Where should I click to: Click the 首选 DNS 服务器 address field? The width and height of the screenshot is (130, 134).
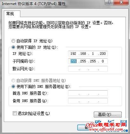pyautogui.click(x=88, y=93)
